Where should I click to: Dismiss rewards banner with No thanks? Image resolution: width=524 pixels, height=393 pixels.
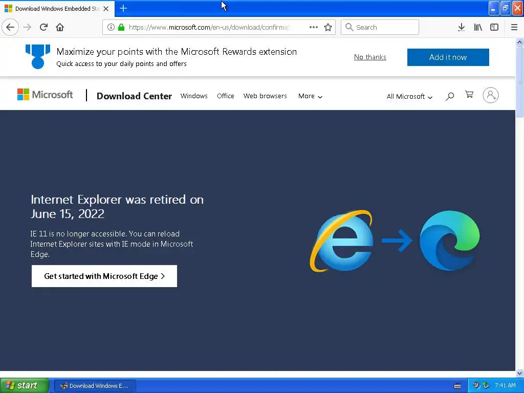(370, 57)
